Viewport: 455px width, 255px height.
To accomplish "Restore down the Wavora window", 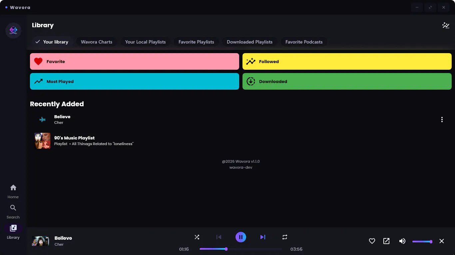I will (430, 7).
